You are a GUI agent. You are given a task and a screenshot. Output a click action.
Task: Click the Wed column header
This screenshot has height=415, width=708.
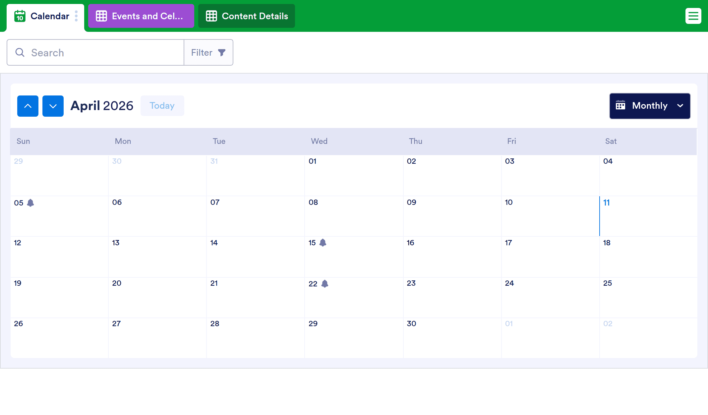(x=319, y=141)
